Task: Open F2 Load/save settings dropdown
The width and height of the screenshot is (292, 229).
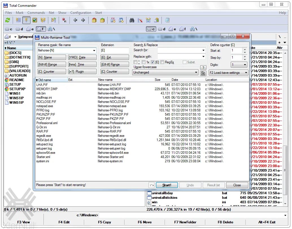Action: click(x=228, y=73)
